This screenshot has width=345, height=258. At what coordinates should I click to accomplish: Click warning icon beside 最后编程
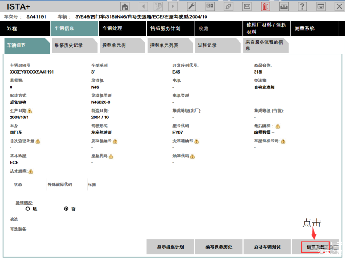278,126
